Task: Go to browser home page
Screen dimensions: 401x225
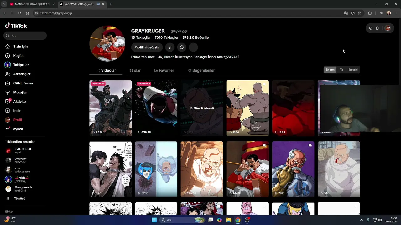Action: point(27,13)
